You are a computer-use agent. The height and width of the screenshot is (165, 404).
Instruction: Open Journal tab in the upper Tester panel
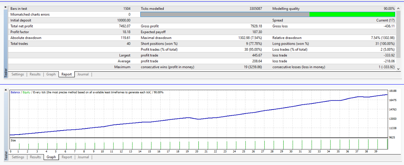coord(83,74)
